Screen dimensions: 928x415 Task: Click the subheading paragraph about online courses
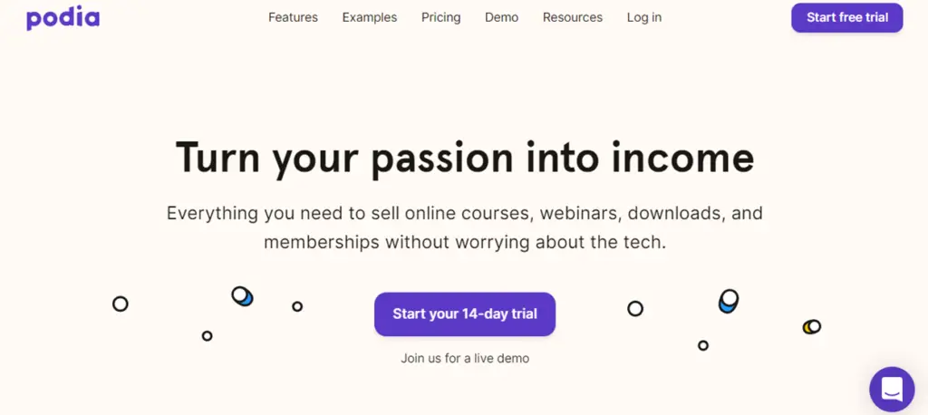[464, 228]
